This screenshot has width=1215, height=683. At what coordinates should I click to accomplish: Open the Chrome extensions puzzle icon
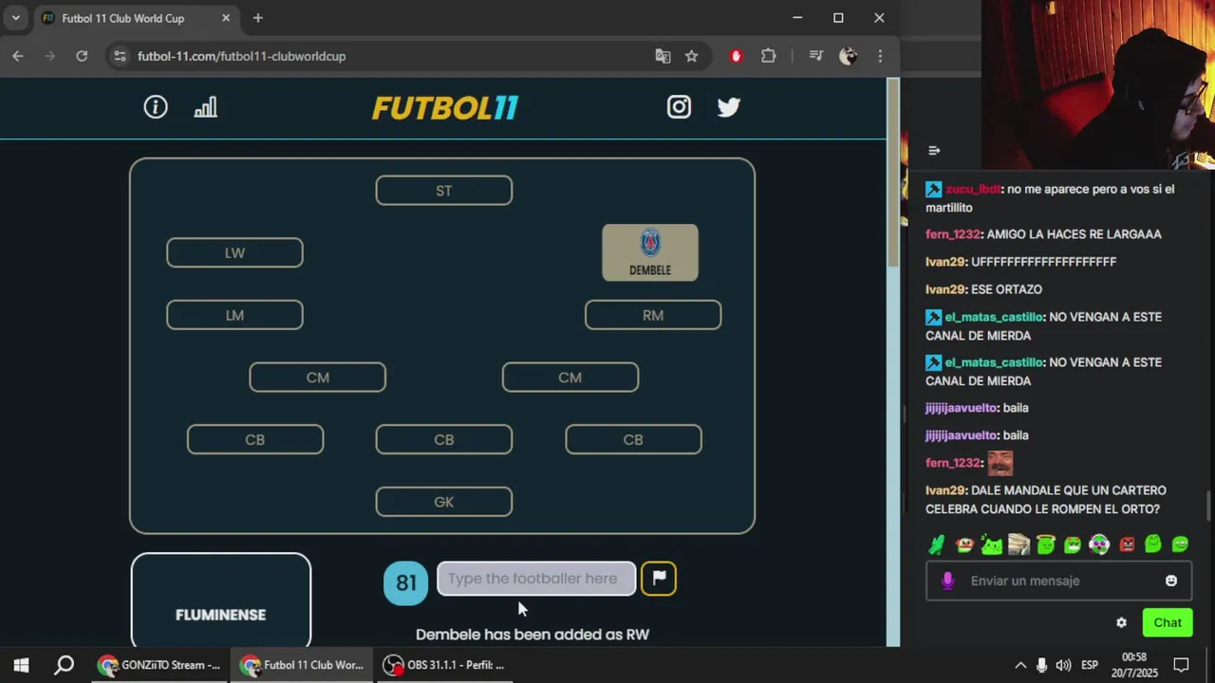tap(769, 56)
